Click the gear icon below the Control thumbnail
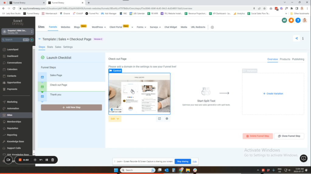Image resolution: width=311 pixels, height=174 pixels. (x=167, y=119)
